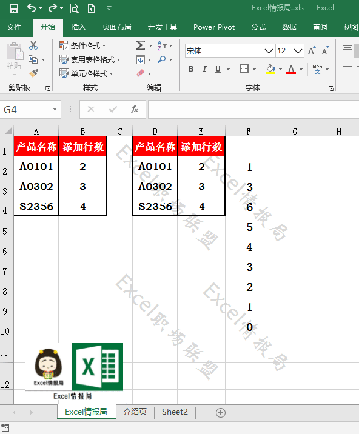Screen dimensions: 359x434
Task: Click the Fill down arrow icon
Action: 141,59
